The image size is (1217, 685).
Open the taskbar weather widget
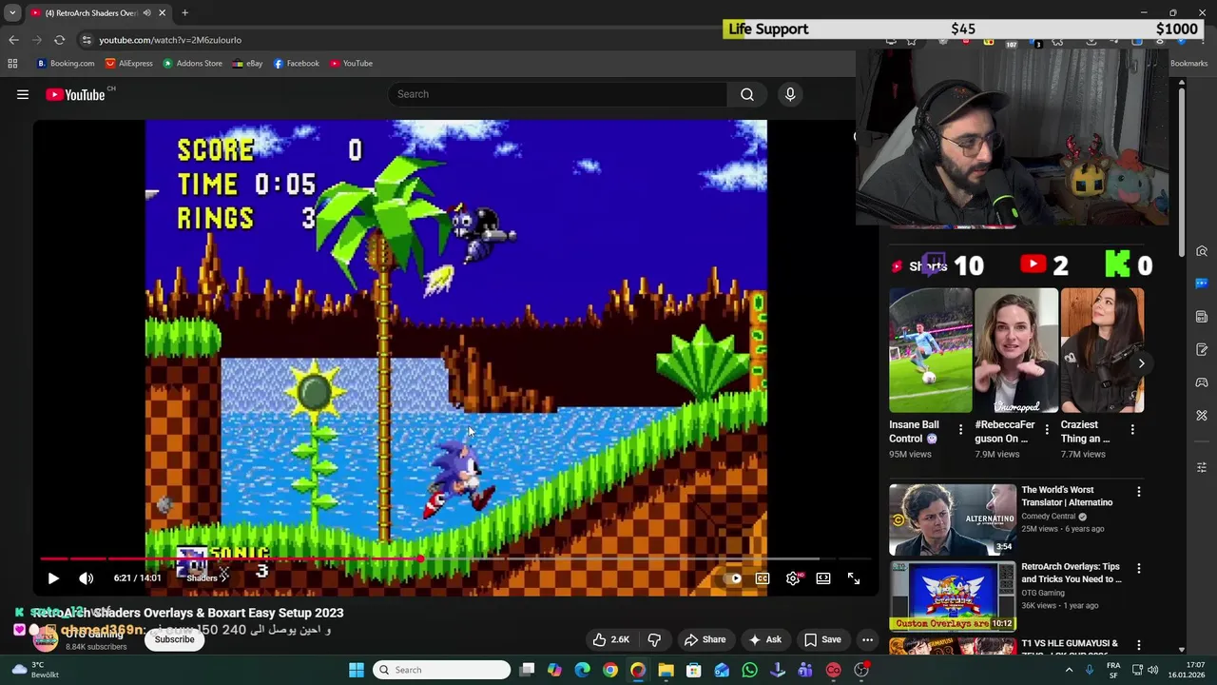tap(34, 670)
